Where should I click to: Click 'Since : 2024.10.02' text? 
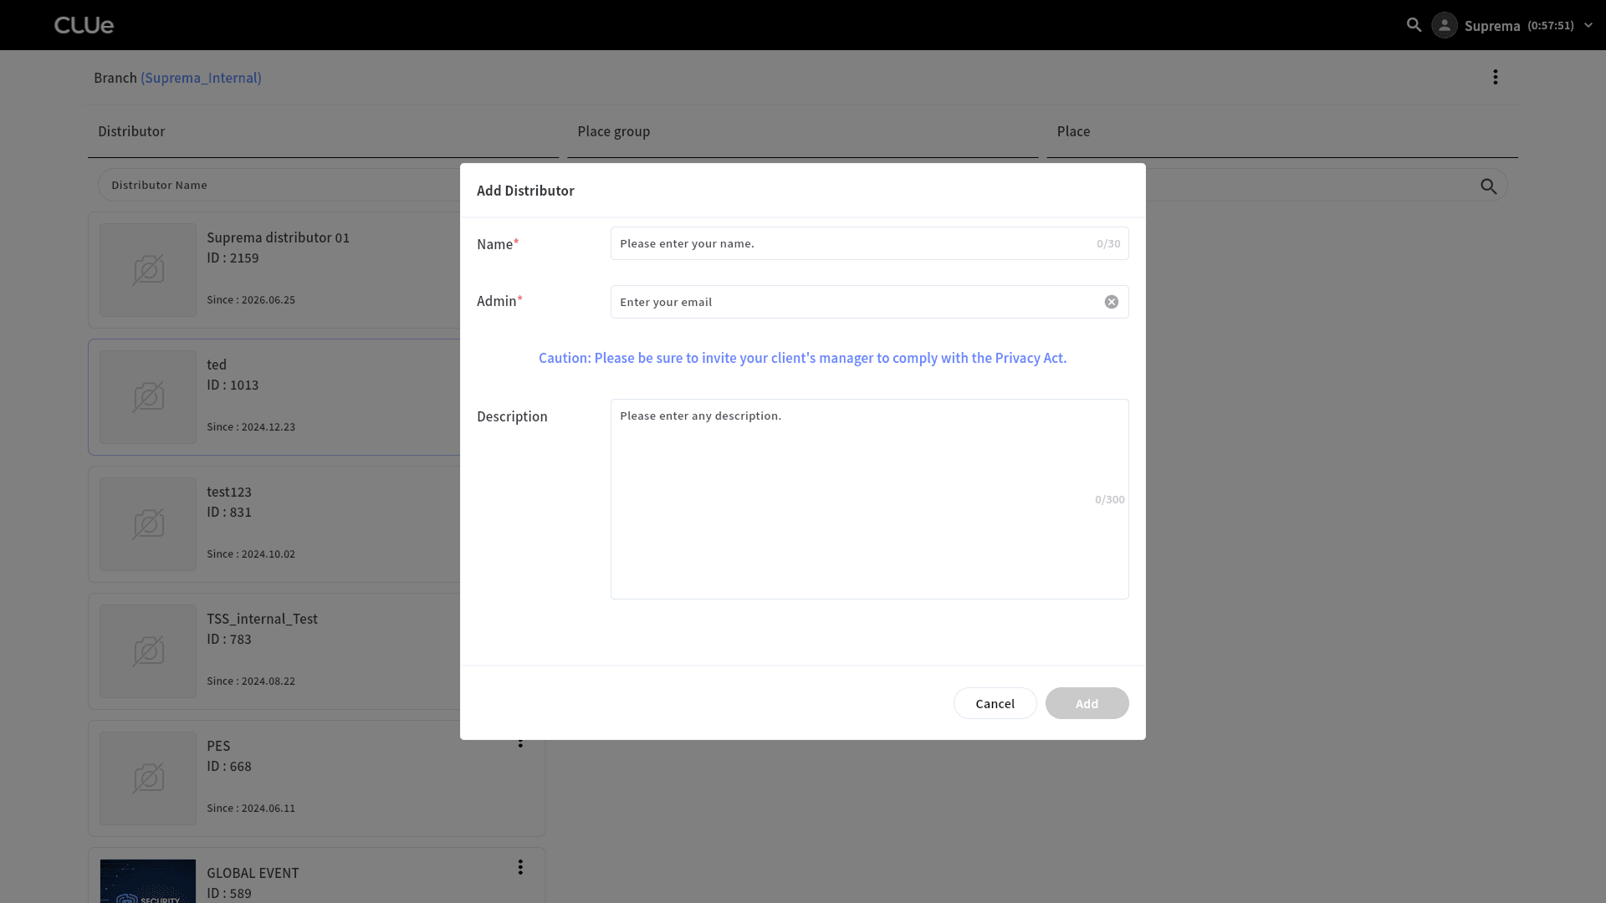tap(251, 554)
